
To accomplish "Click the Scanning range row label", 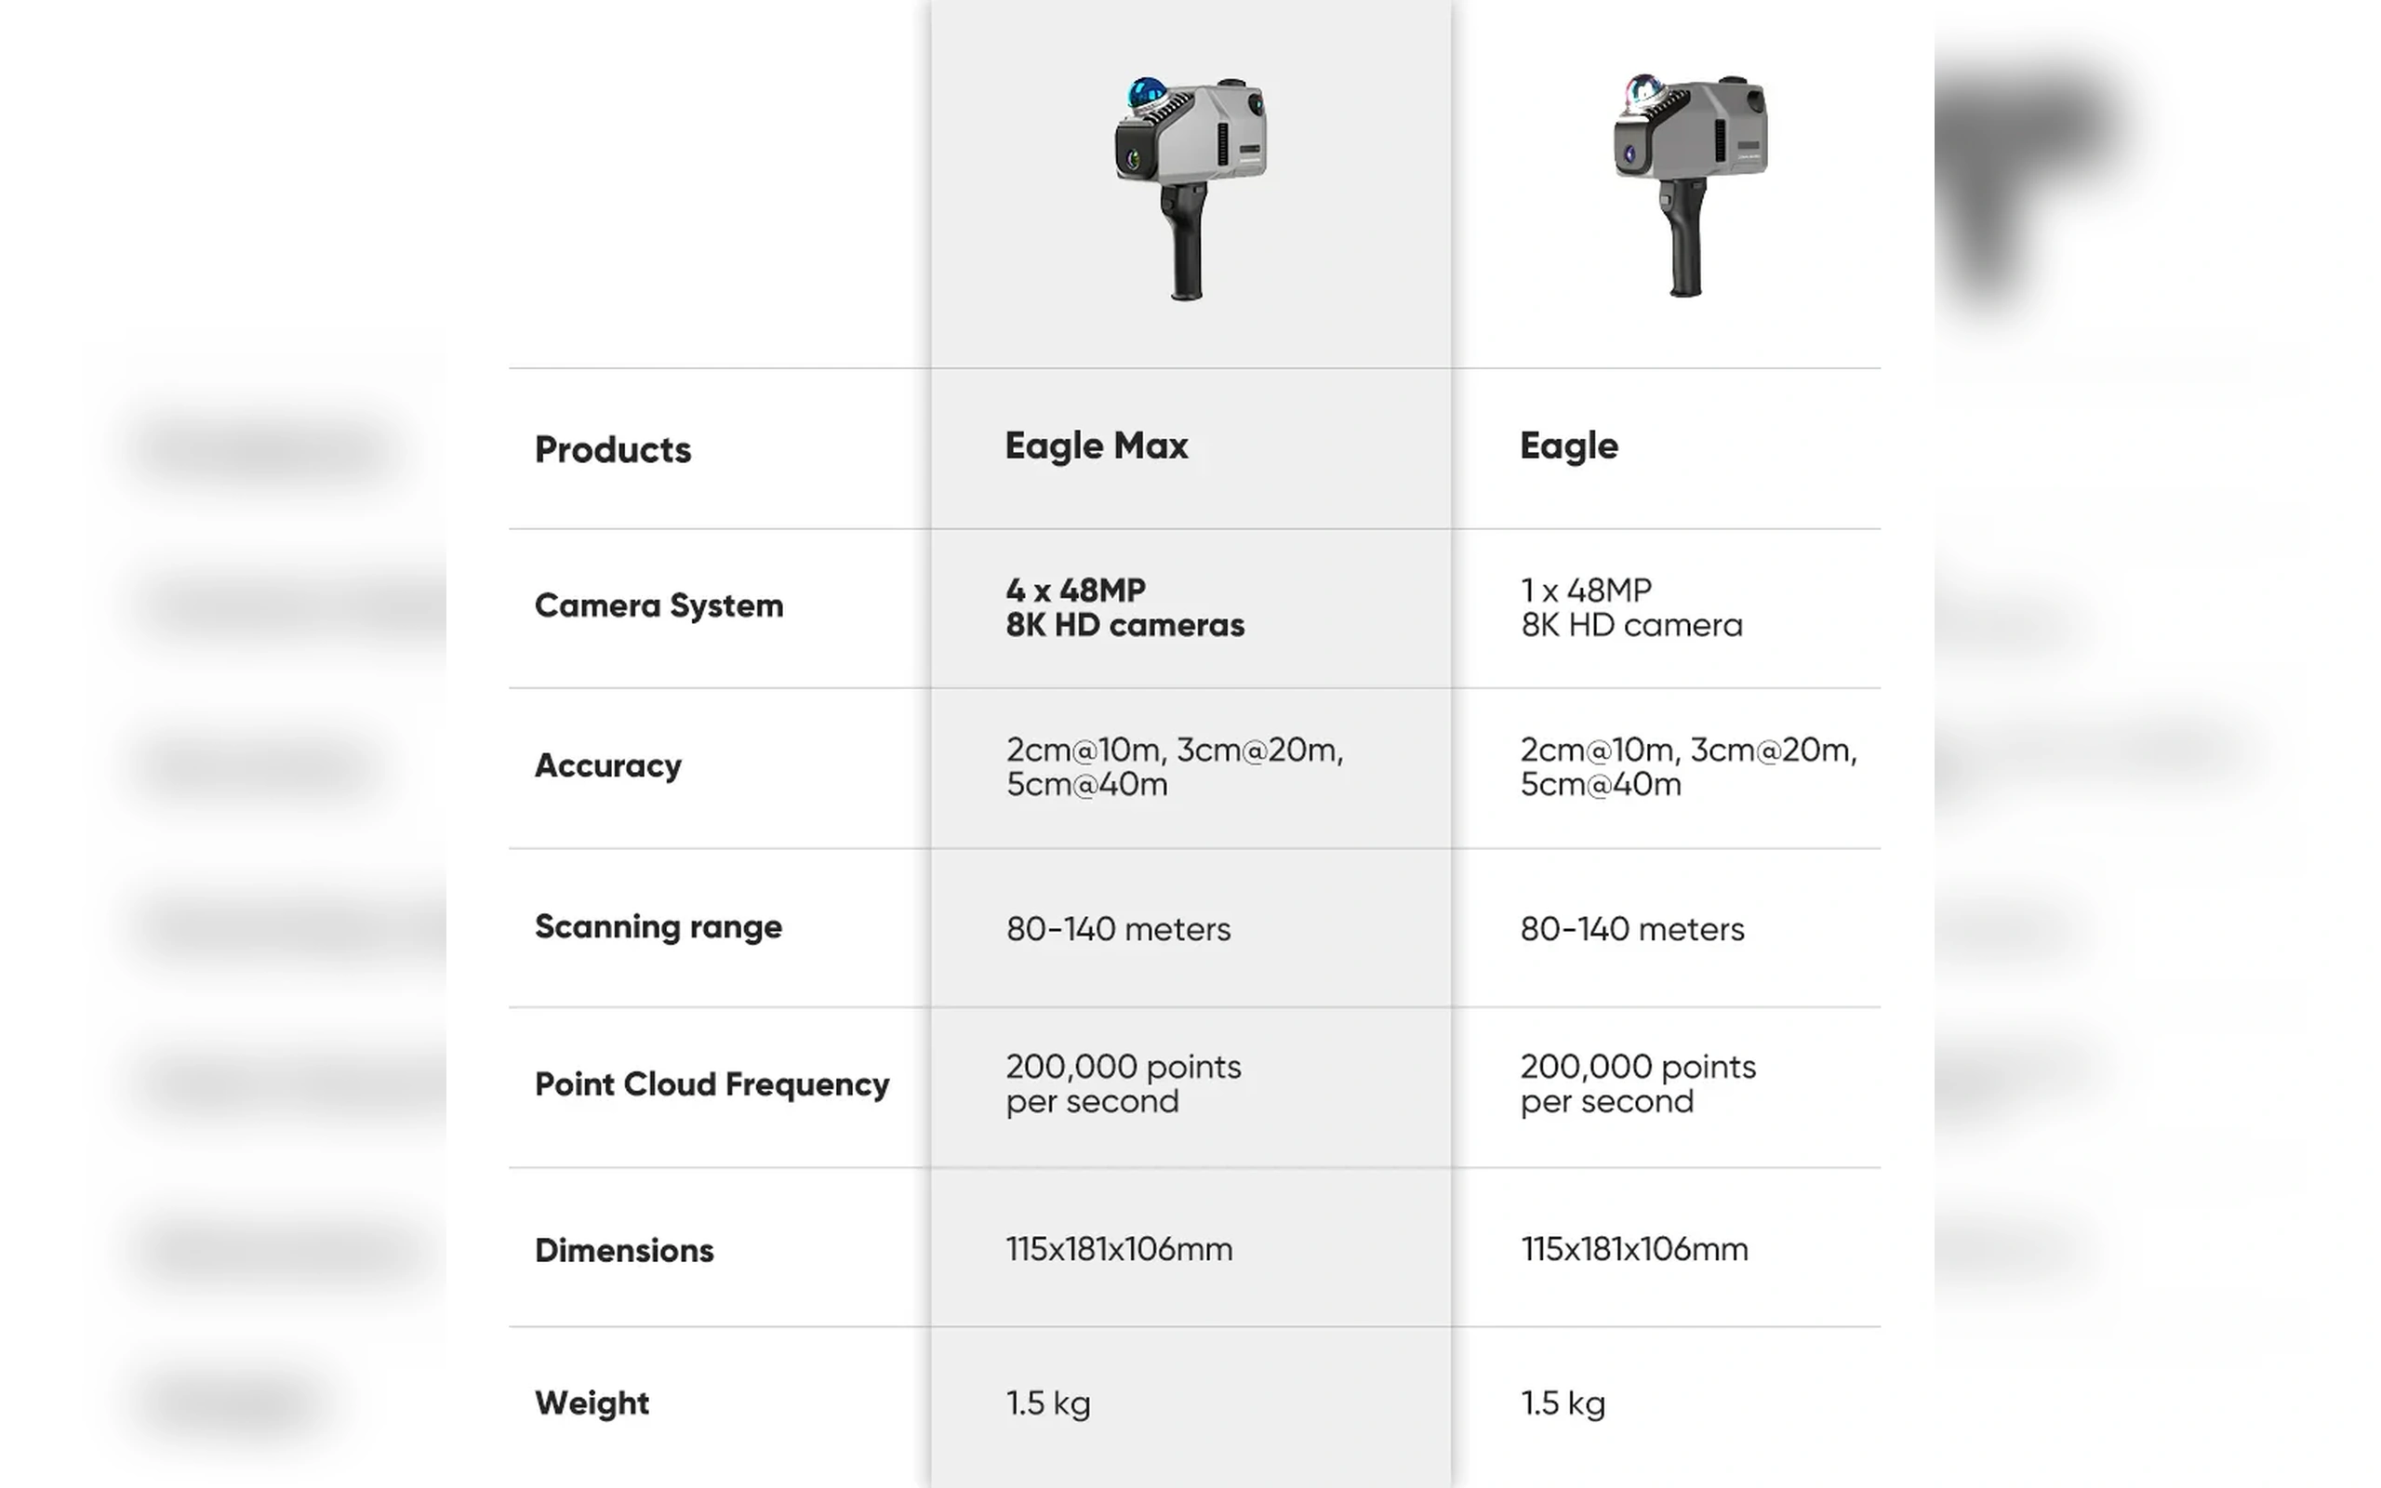I will coord(658,926).
